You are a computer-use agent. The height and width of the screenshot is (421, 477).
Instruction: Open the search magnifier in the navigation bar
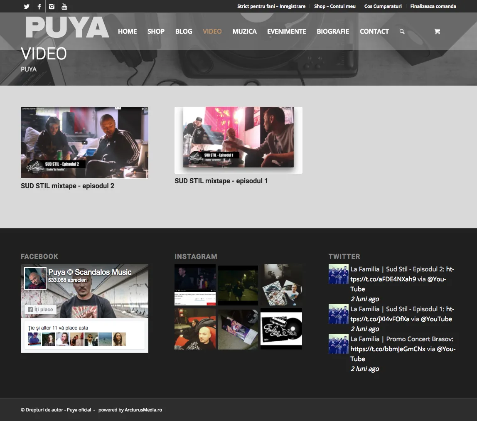click(401, 31)
